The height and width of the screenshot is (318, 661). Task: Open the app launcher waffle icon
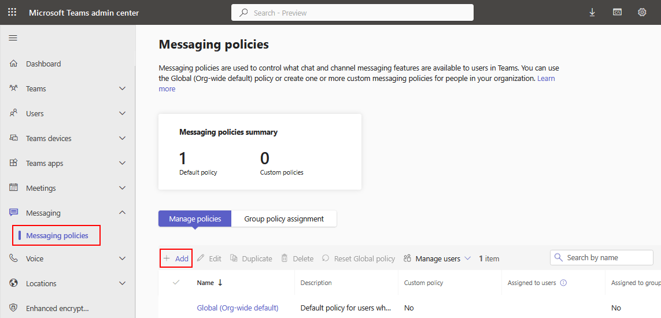12,12
